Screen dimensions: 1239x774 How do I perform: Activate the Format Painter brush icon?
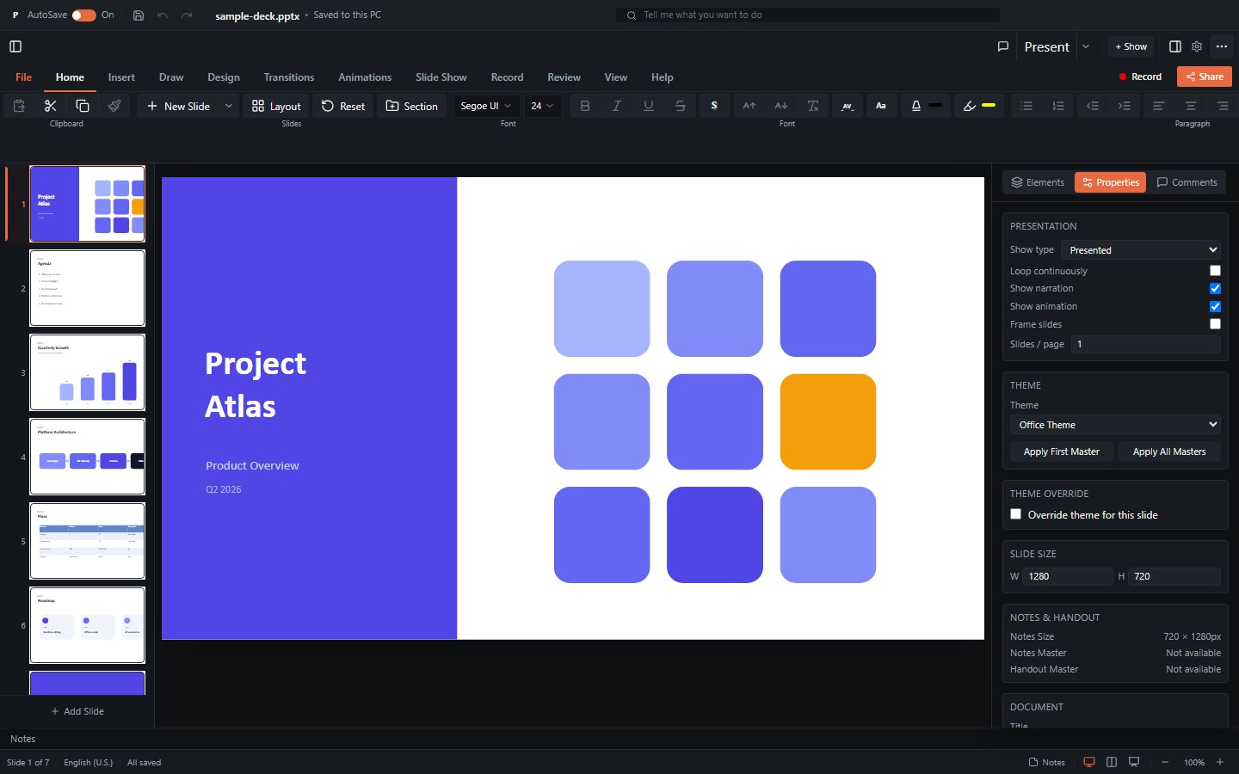tap(114, 106)
